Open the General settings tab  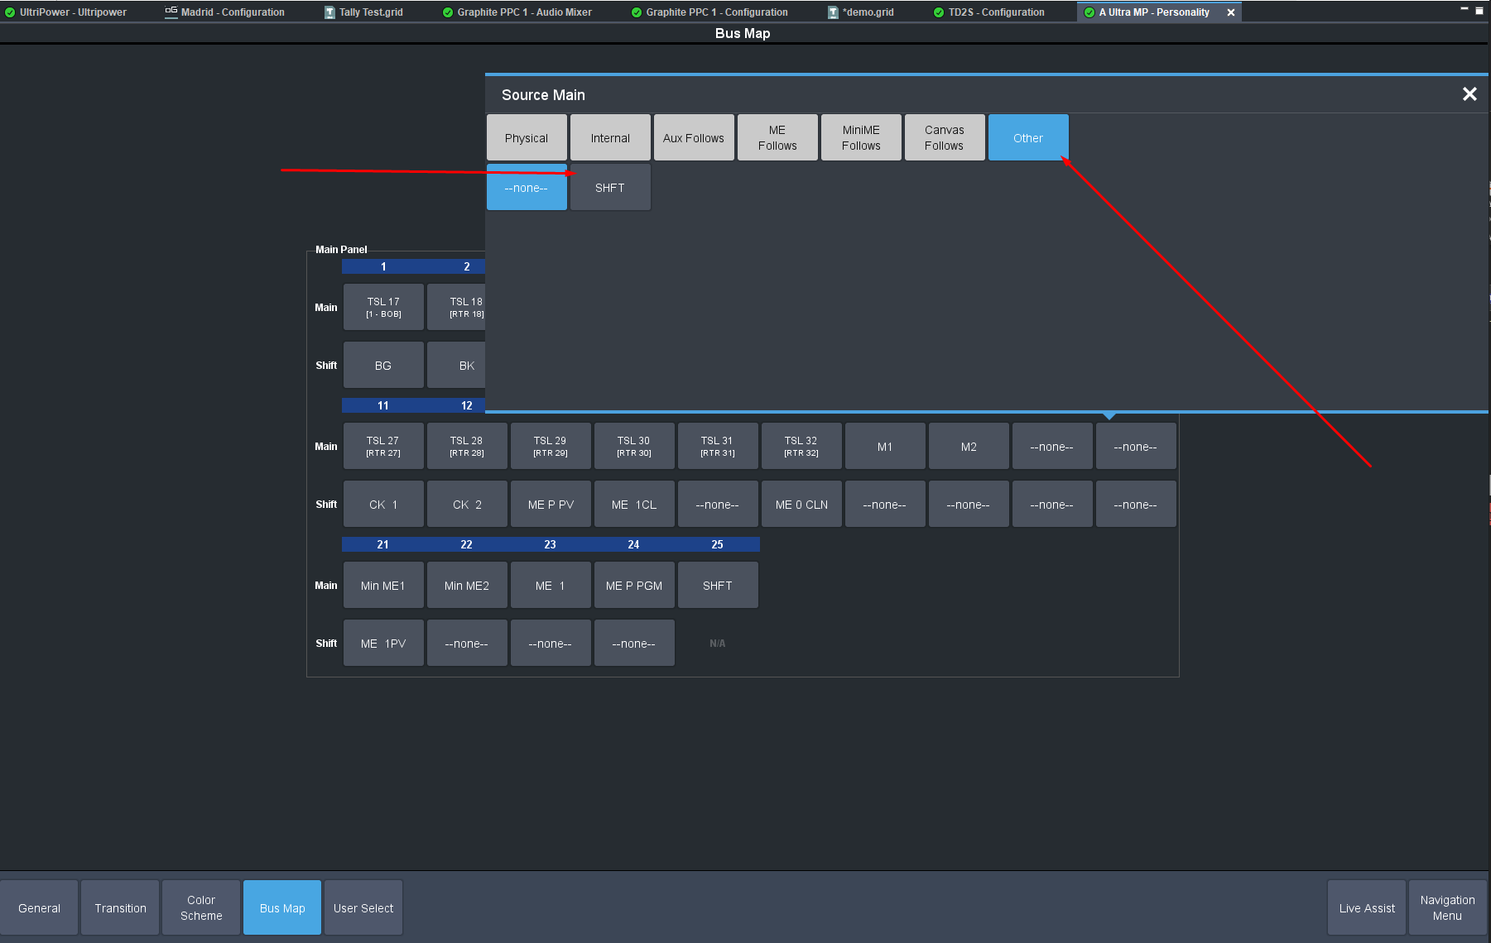coord(39,907)
